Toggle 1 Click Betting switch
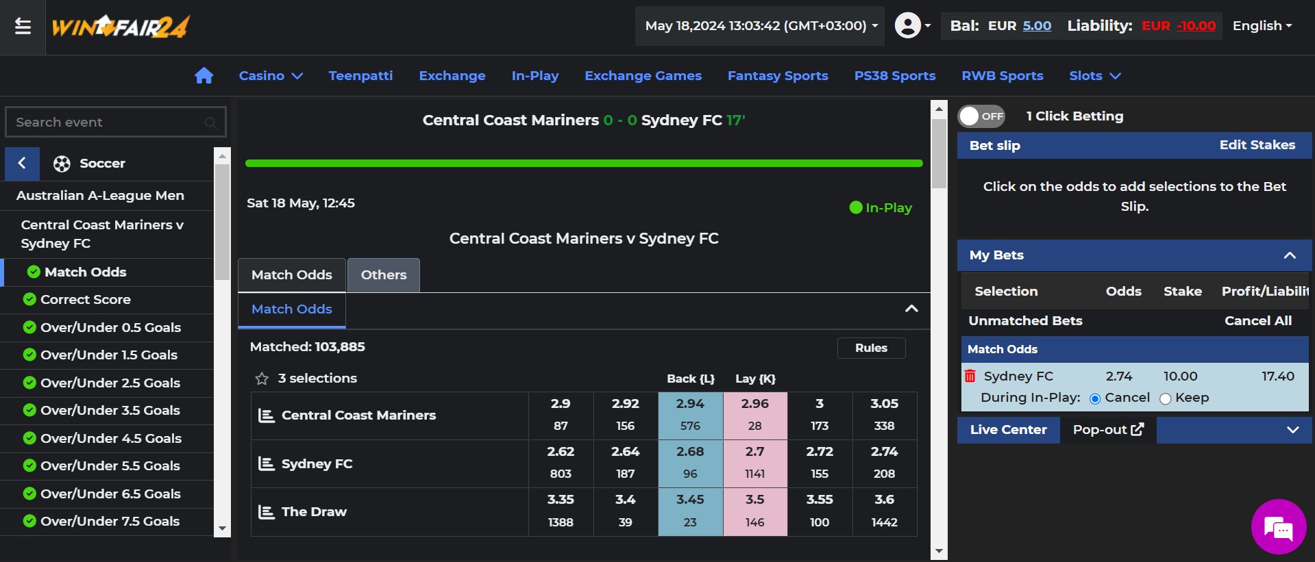 click(x=981, y=116)
